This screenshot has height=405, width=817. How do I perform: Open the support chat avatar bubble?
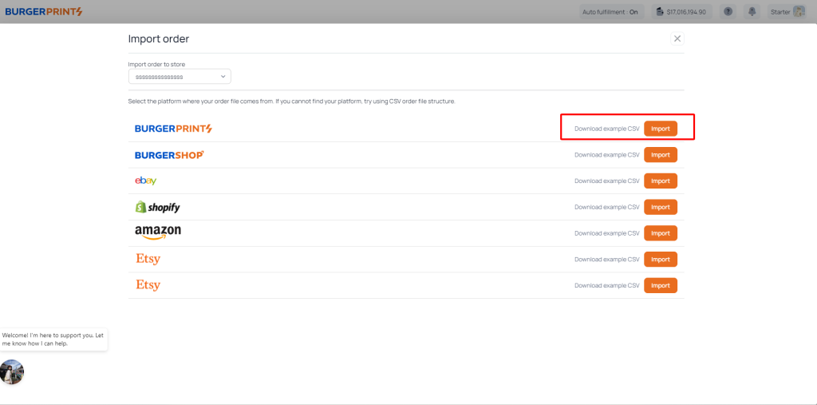tap(12, 372)
